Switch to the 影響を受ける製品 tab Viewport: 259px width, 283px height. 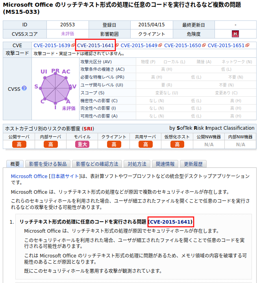point(48,164)
